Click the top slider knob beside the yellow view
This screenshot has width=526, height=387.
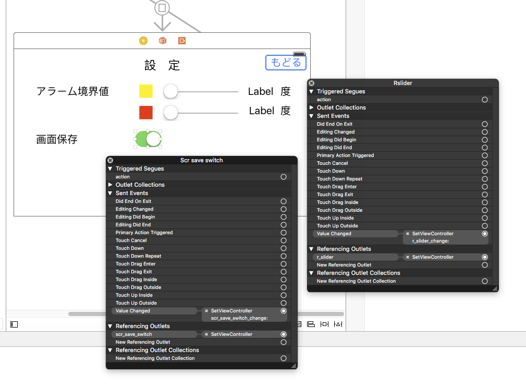(x=170, y=91)
